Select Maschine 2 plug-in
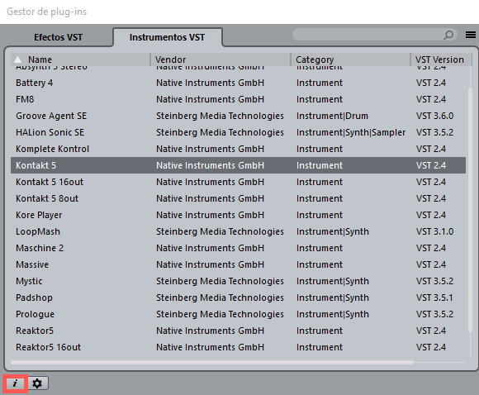 tap(239, 248)
